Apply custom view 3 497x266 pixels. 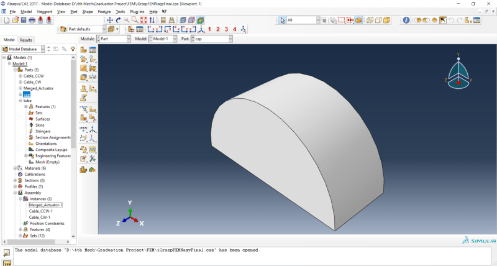click(226, 29)
